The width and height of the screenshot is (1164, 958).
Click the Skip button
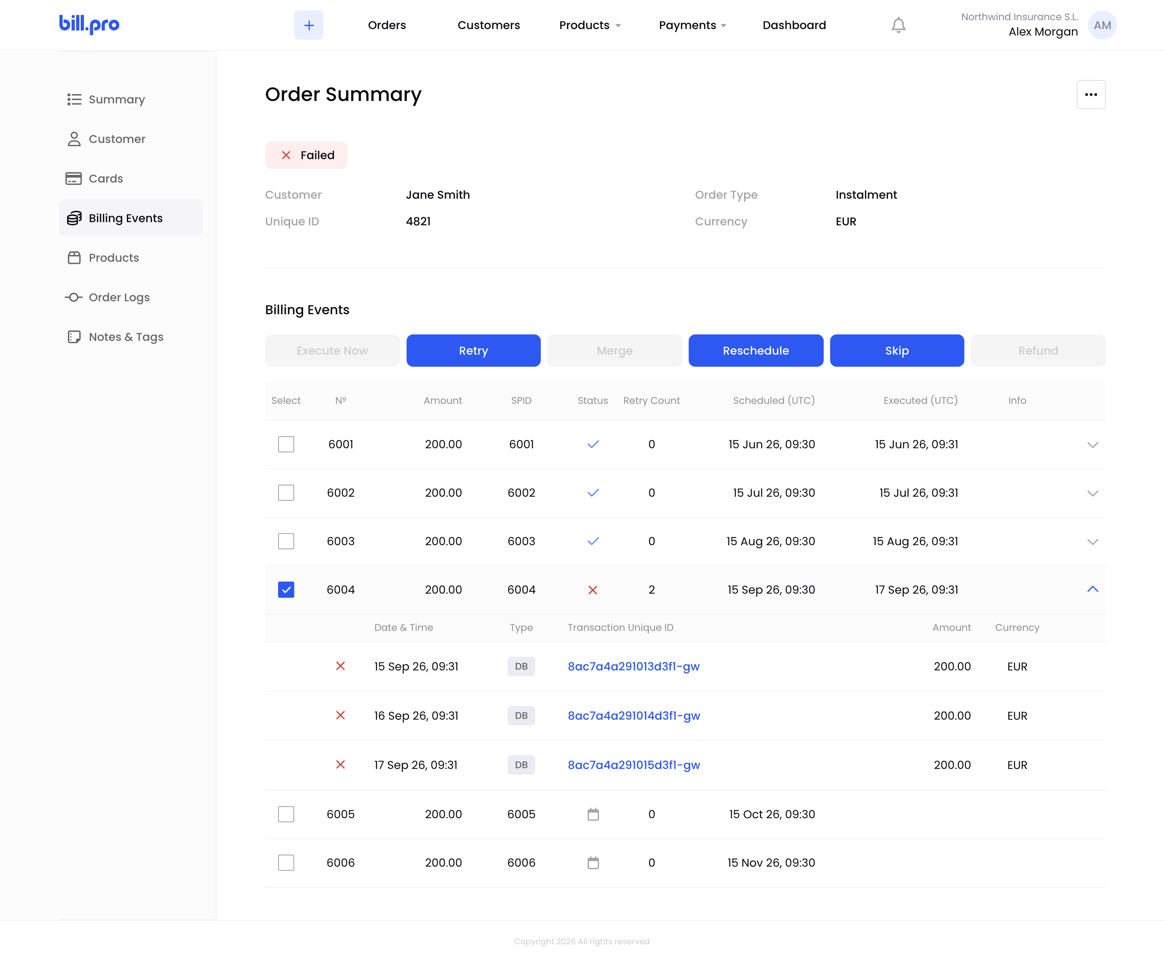tap(897, 351)
